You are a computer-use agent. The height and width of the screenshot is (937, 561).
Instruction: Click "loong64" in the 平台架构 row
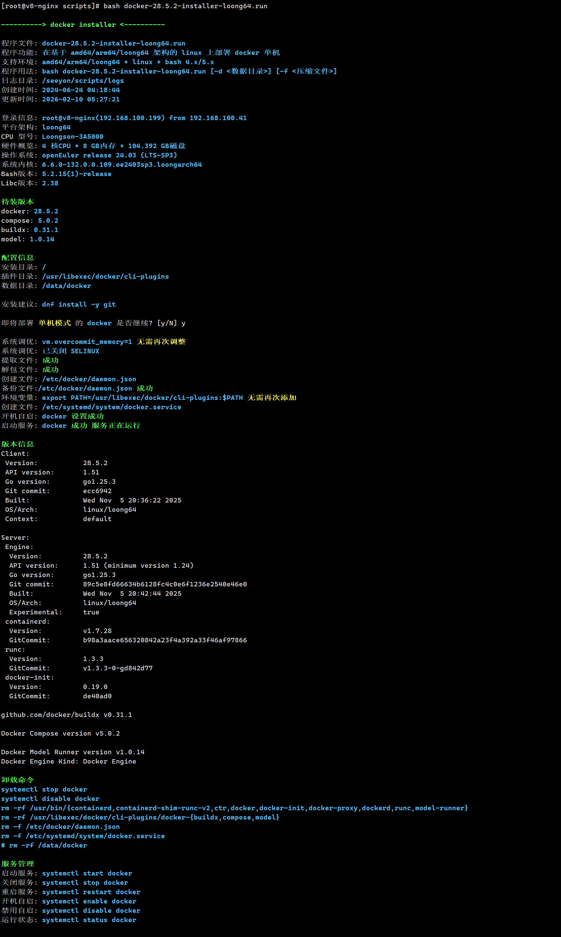(x=56, y=127)
